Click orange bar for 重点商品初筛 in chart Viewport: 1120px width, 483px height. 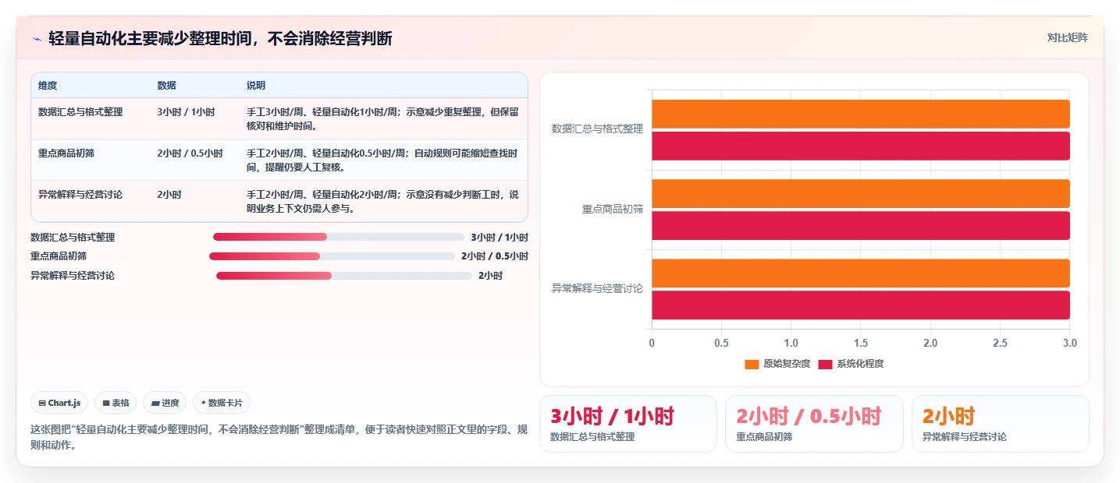pos(860,193)
